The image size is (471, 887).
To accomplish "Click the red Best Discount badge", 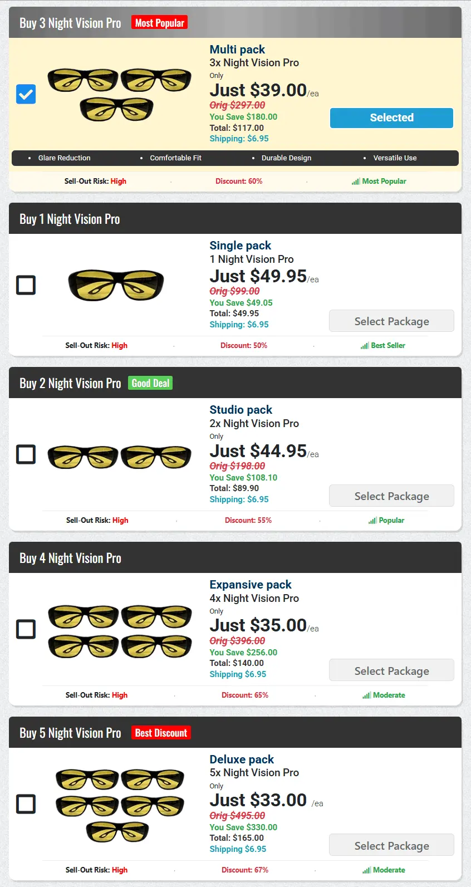I will point(161,732).
